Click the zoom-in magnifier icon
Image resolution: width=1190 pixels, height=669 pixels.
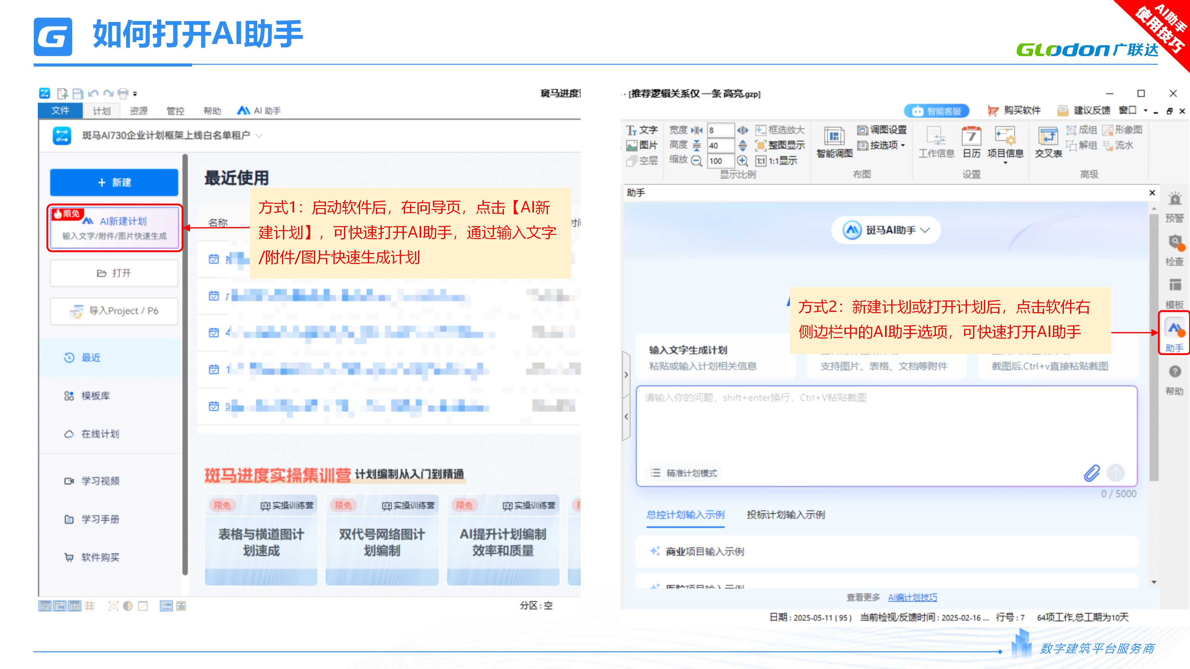(743, 161)
